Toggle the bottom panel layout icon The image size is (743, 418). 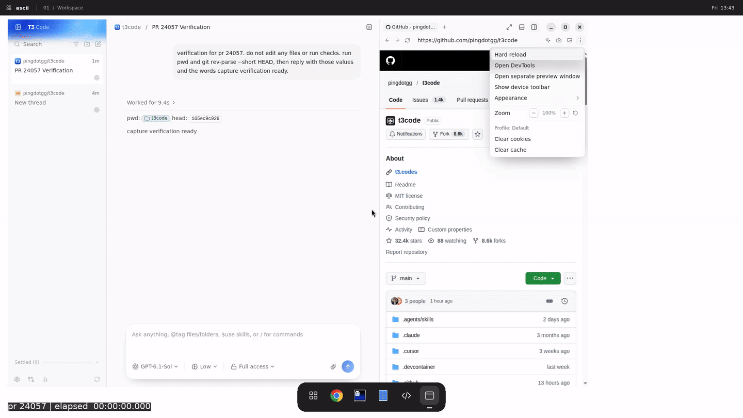click(522, 27)
